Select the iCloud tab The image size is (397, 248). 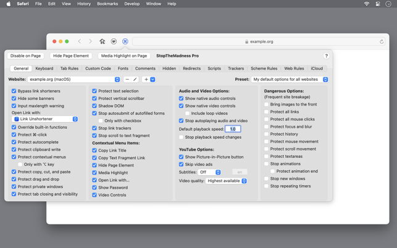coord(317,68)
